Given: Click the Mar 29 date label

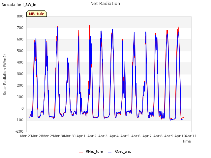Looking at the screenshot, I should (48, 136).
